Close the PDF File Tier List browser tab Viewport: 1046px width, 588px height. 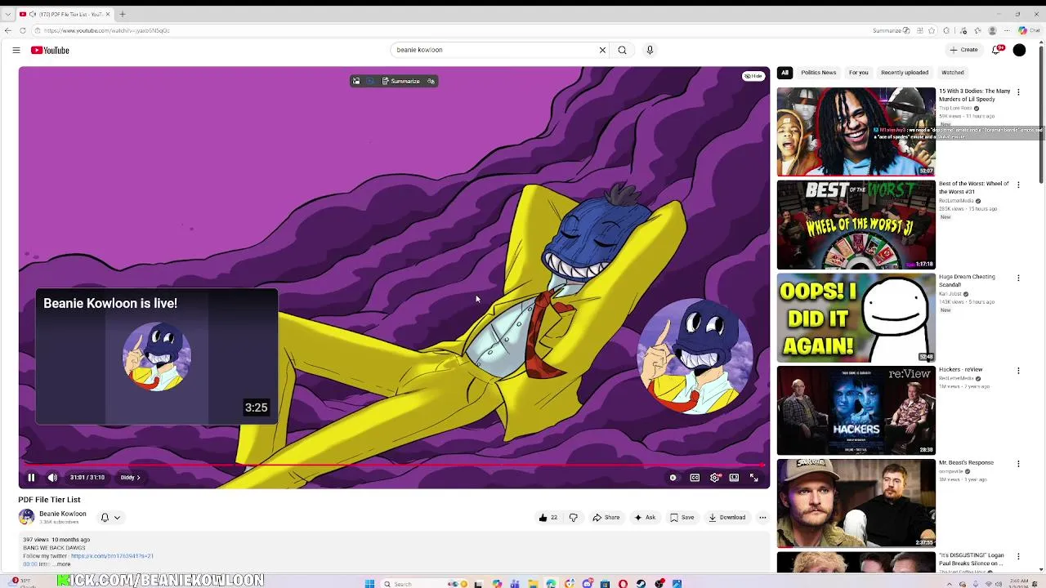(108, 14)
